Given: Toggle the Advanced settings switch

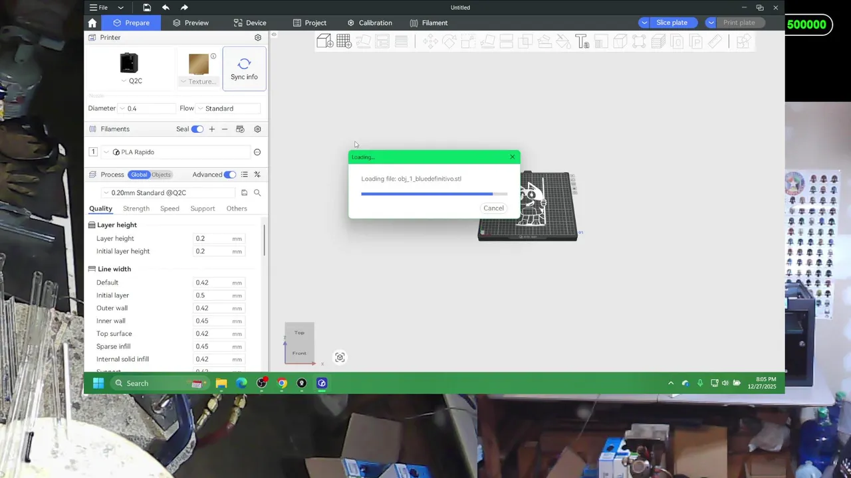Looking at the screenshot, I should coord(230,175).
